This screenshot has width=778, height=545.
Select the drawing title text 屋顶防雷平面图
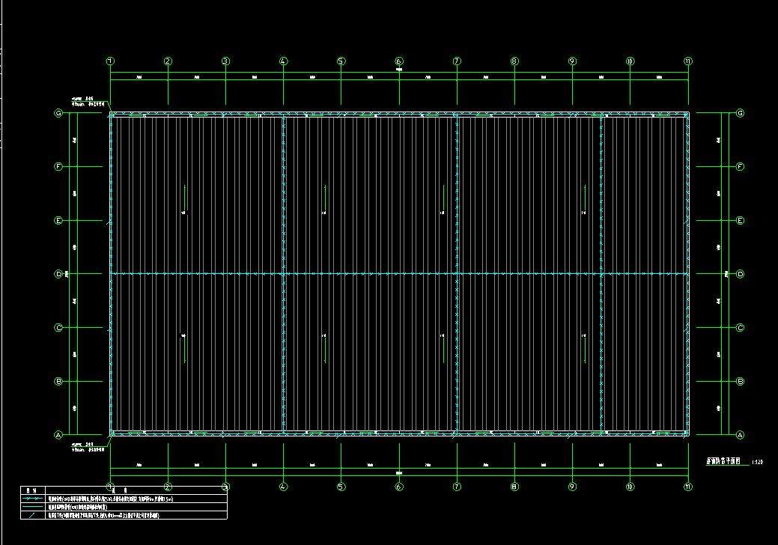pos(723,463)
